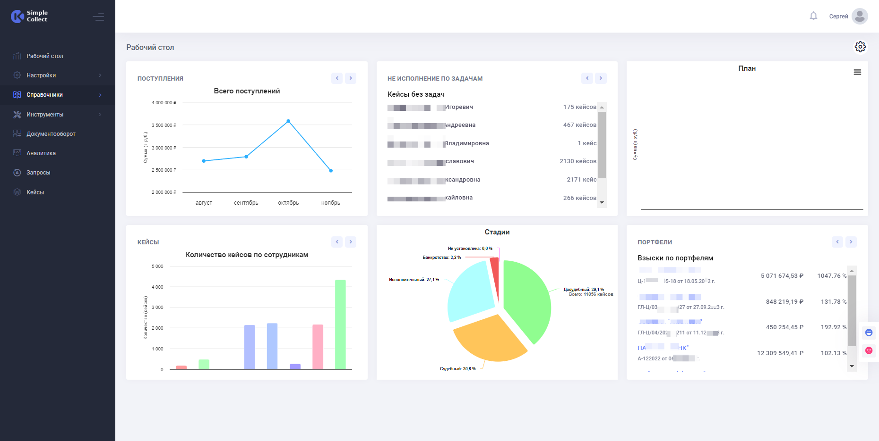Click down arrow of Кейсы без задач scrollbar
The image size is (879, 441).
602,203
